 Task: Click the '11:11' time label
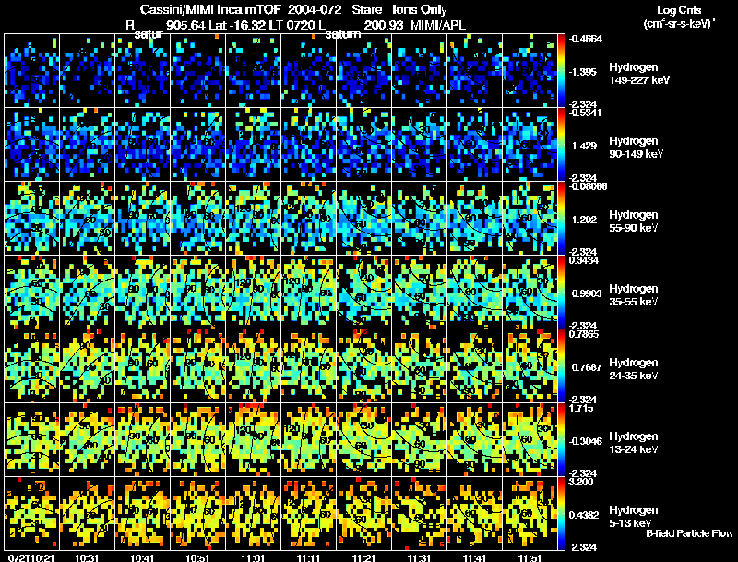(308, 557)
